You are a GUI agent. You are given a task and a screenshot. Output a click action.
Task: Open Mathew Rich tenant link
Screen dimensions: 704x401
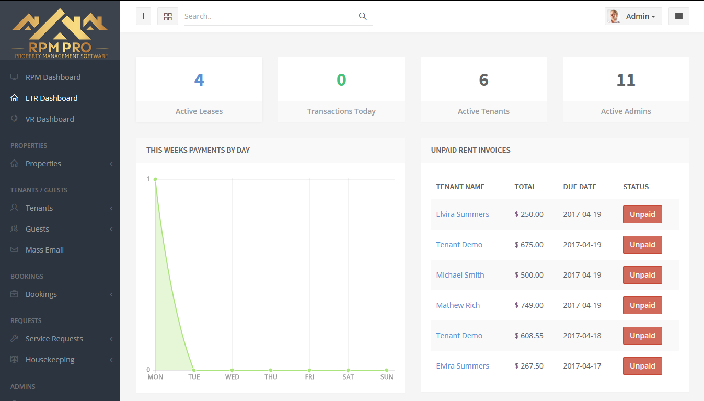(458, 305)
